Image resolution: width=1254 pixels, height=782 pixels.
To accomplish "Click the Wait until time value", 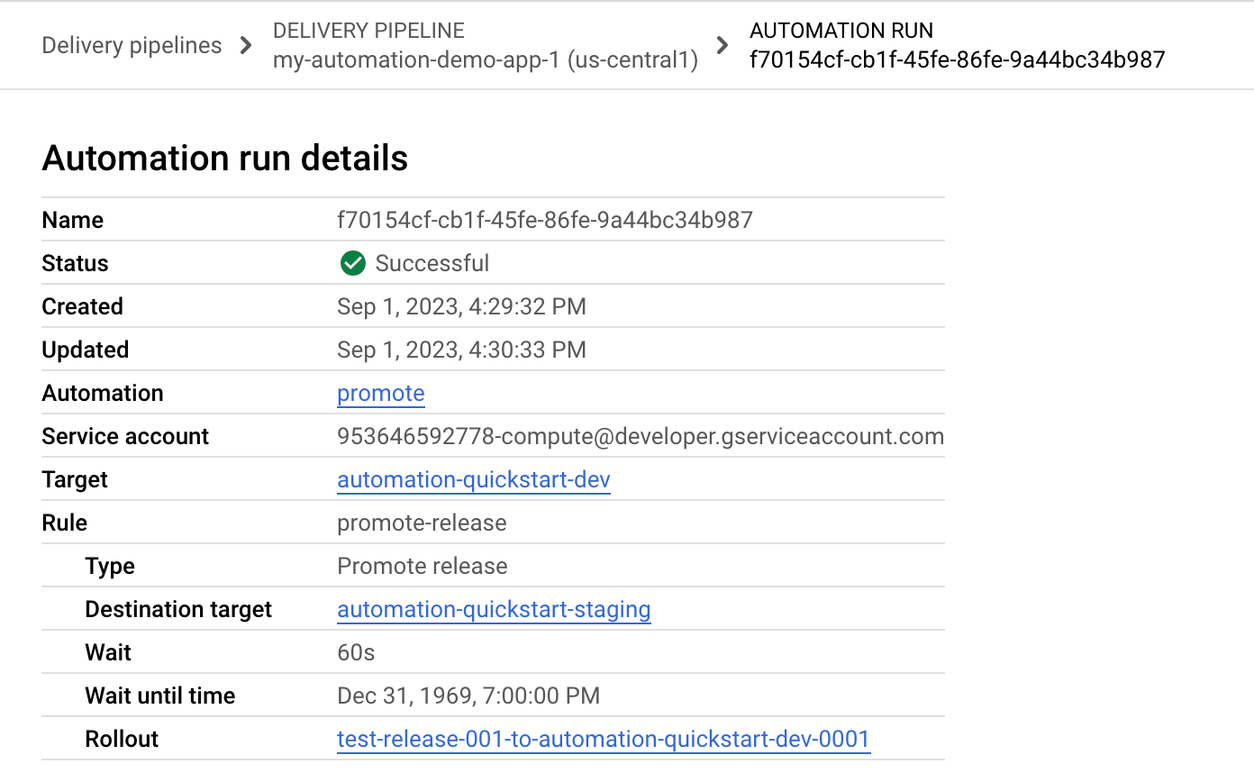I will (468, 696).
